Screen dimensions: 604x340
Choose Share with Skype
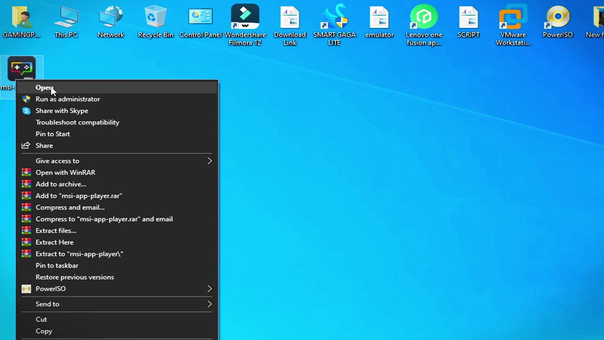pyautogui.click(x=117, y=110)
